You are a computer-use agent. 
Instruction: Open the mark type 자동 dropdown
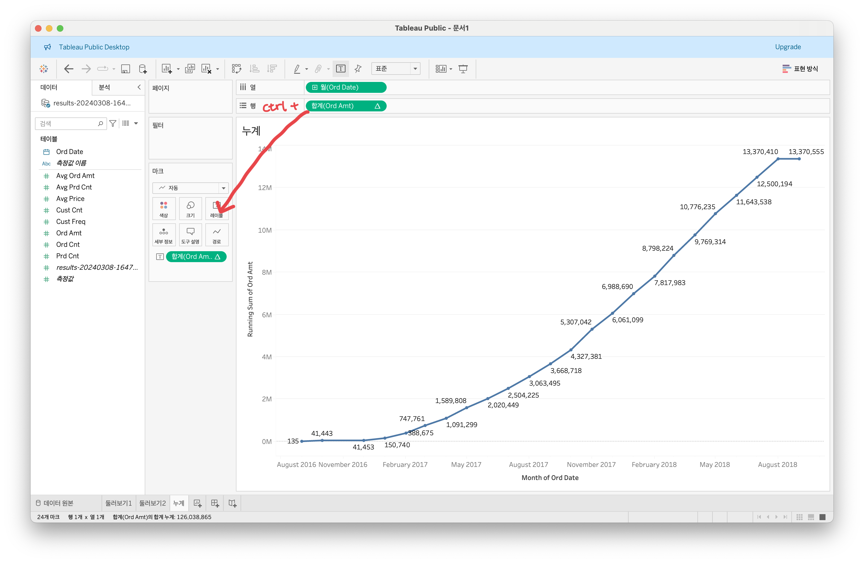[190, 188]
